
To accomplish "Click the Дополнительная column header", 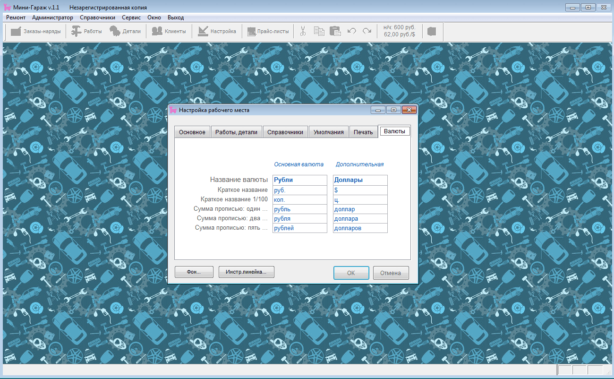I will click(360, 164).
